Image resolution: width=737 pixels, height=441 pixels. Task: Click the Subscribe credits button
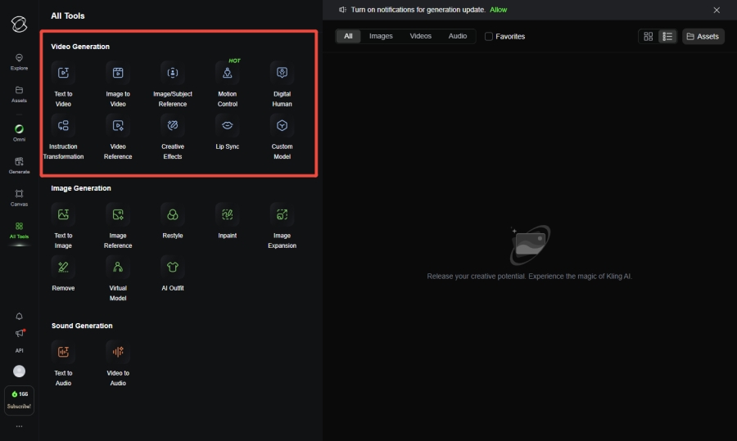point(19,400)
